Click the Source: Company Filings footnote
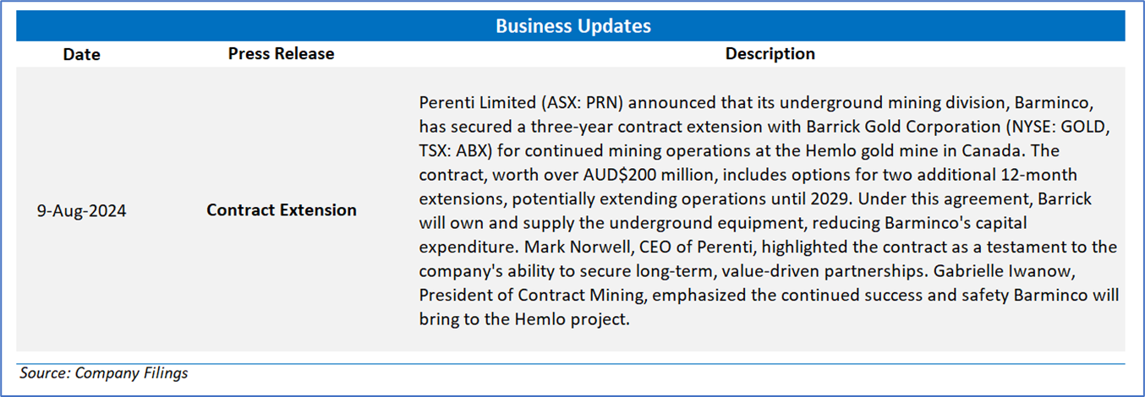Screen dimensions: 1145x397 pos(104,373)
